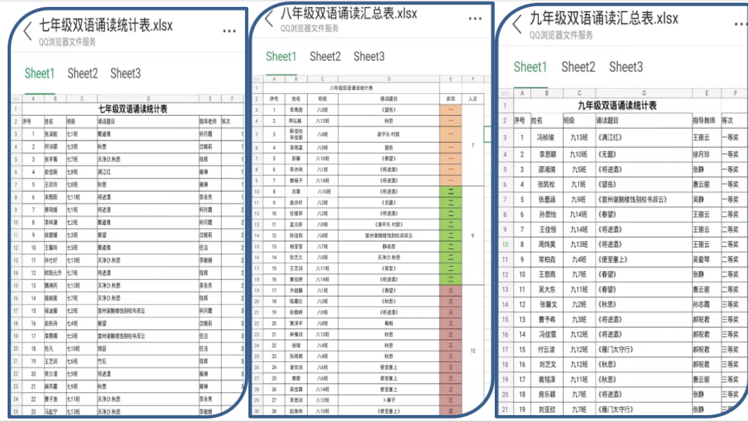This screenshot has height=422, width=748.
Task: Tap back arrow beside 八年级双语诵读汇总表.xlsx
Action: (268, 19)
